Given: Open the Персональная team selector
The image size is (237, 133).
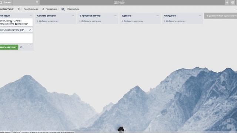Looking at the screenshot, I should point(31,9).
